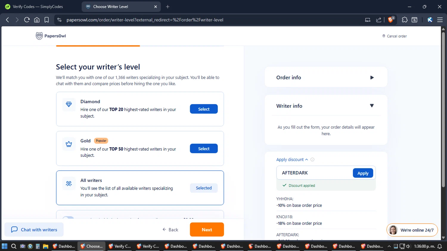Collapse the Apply discount section
447x251 pixels.
[x=292, y=160]
